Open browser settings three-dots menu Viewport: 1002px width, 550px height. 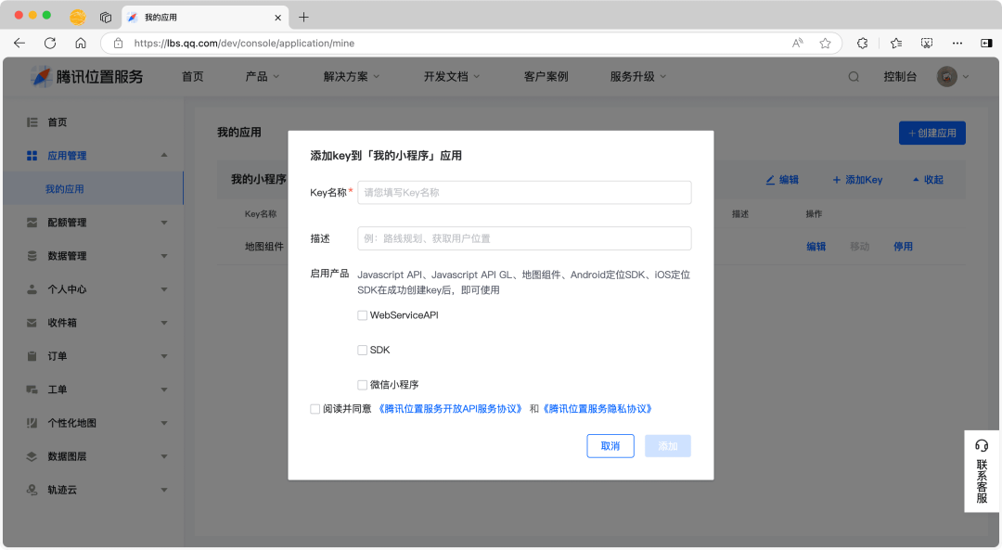click(957, 43)
